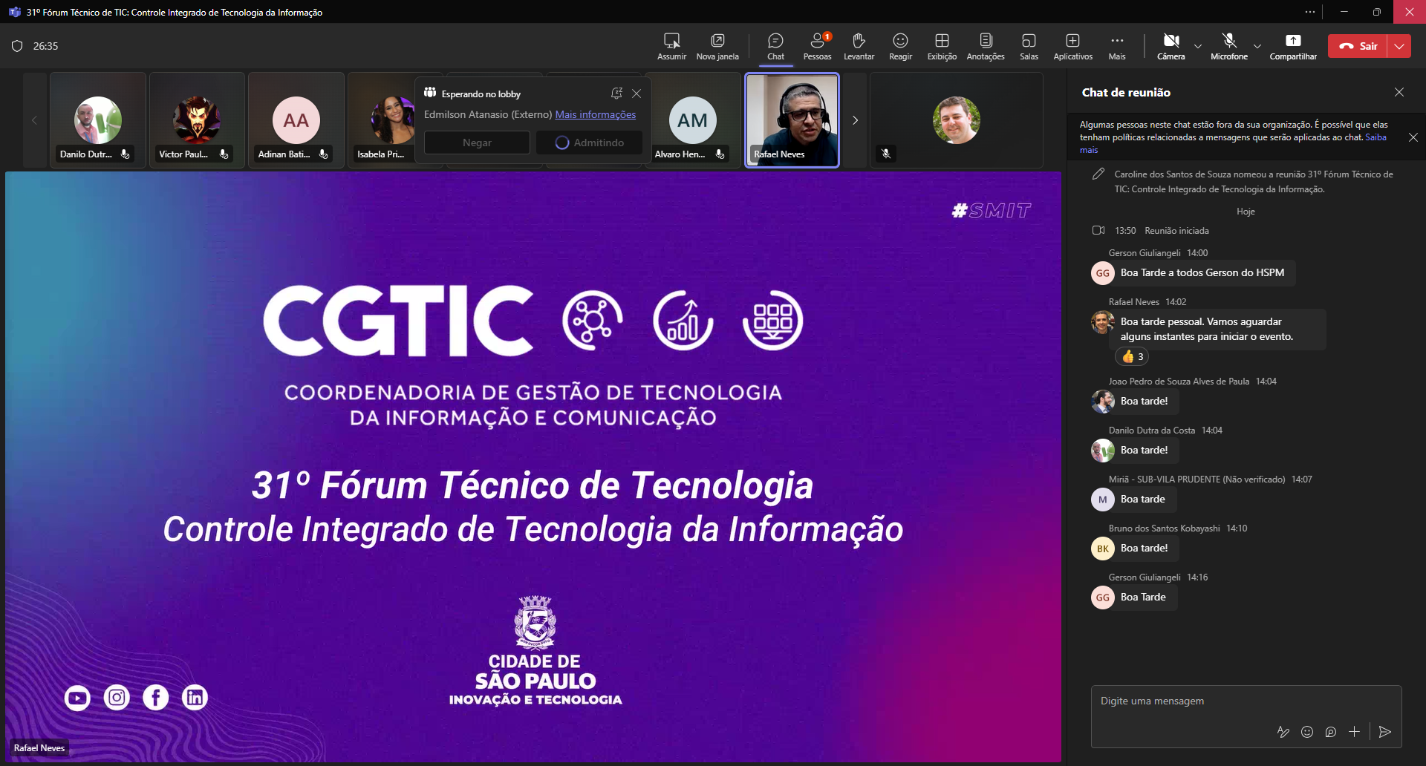Image resolution: width=1426 pixels, height=766 pixels.
Task: Click Miriã SUB-VILA PRUDENTE avatar M
Action: tap(1103, 500)
